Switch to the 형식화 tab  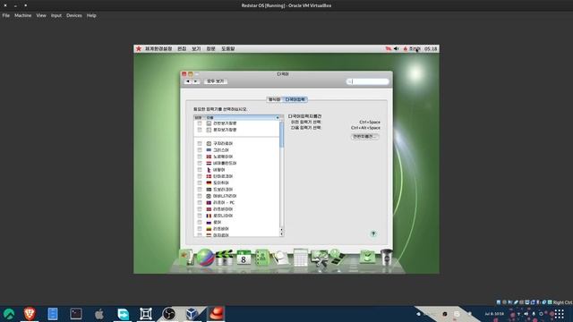click(x=275, y=99)
